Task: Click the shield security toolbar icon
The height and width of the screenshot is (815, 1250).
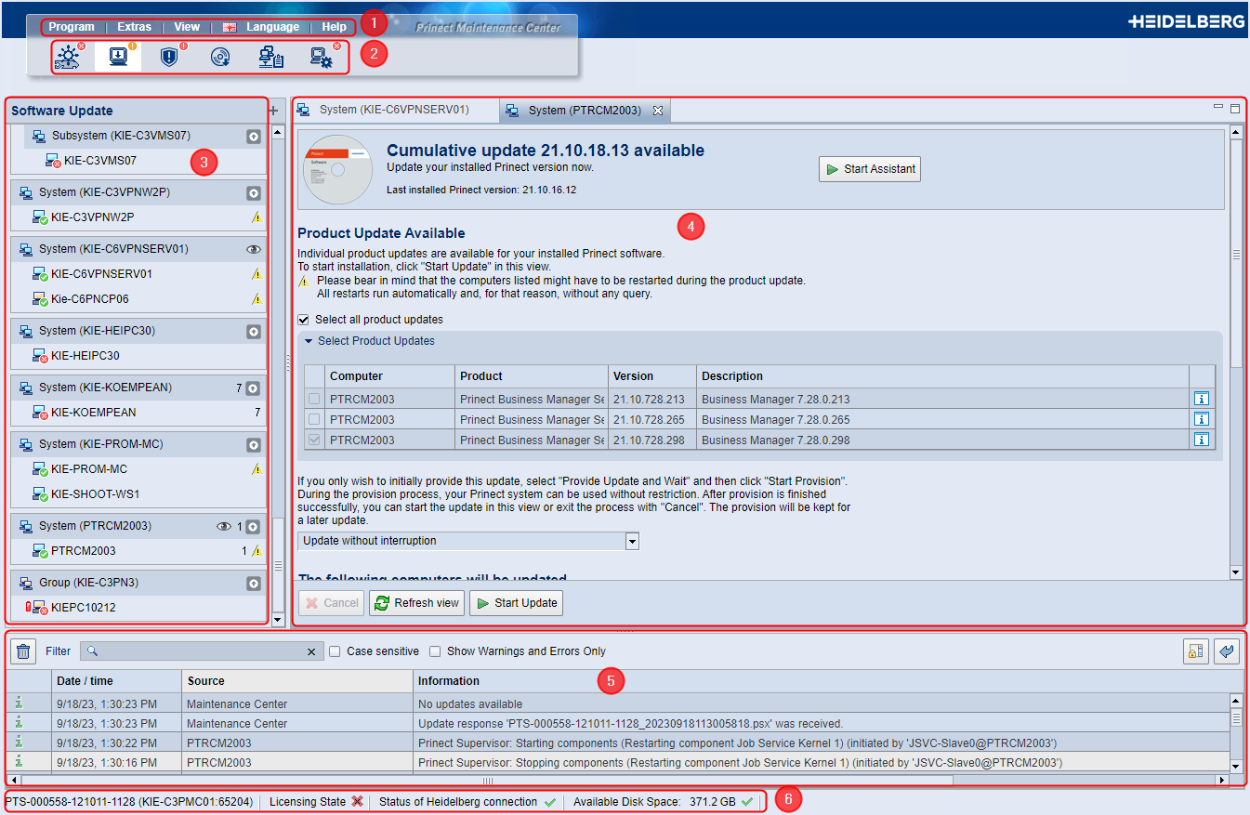Action: [x=168, y=57]
